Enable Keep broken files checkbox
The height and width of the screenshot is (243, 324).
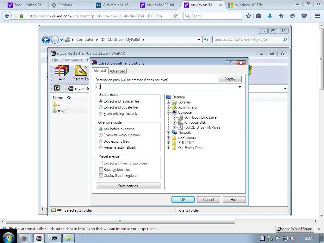[101, 170]
